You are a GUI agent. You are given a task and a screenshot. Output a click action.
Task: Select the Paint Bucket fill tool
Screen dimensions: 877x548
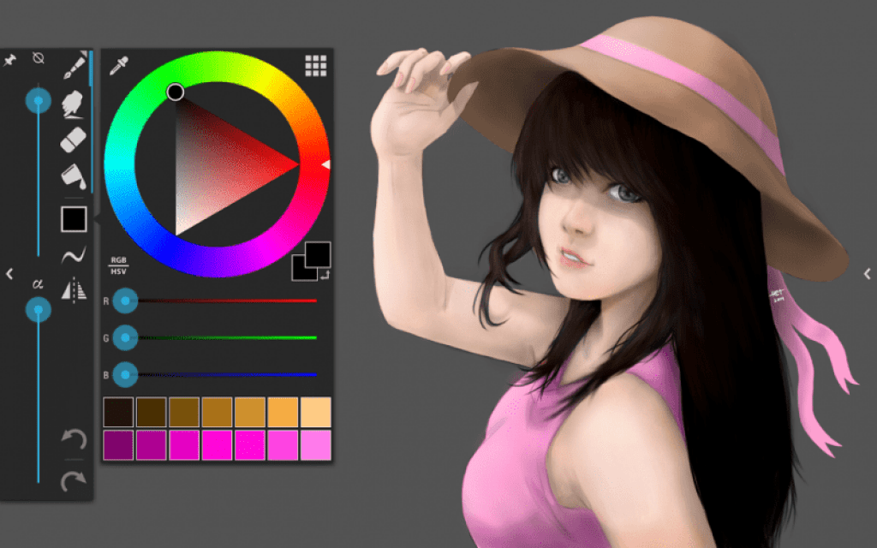[x=73, y=176]
